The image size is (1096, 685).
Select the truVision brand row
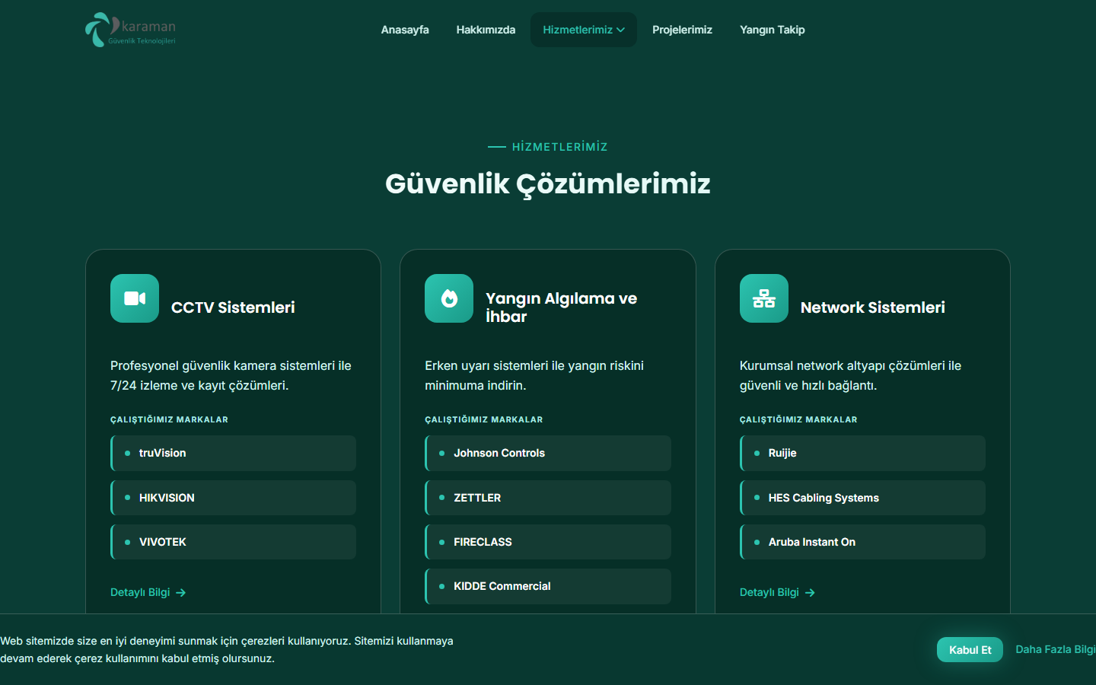233,453
